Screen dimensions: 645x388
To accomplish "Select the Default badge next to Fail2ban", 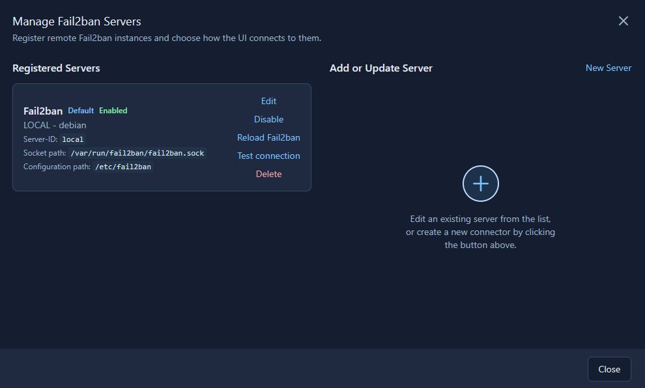I will pos(81,111).
